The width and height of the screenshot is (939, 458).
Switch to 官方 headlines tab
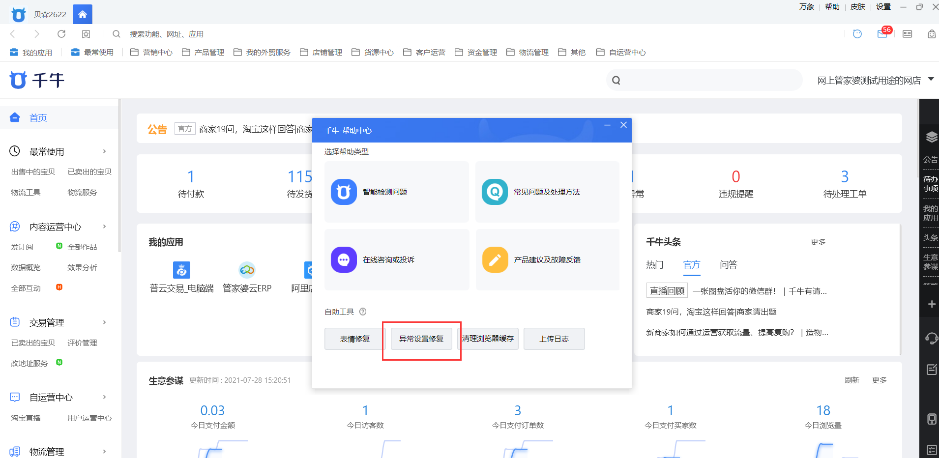tap(692, 265)
